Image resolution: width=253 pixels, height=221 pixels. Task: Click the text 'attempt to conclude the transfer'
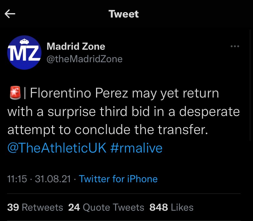tap(107, 130)
